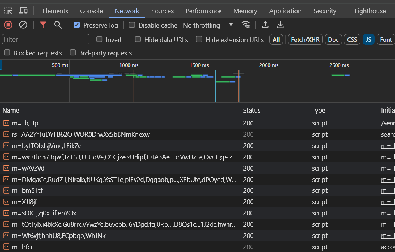This screenshot has height=252, width=395.
Task: Expand the throttling options arrow
Action: tap(231, 25)
